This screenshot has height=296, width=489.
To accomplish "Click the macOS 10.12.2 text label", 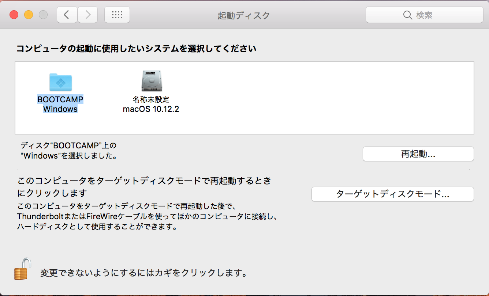I will tap(151, 109).
